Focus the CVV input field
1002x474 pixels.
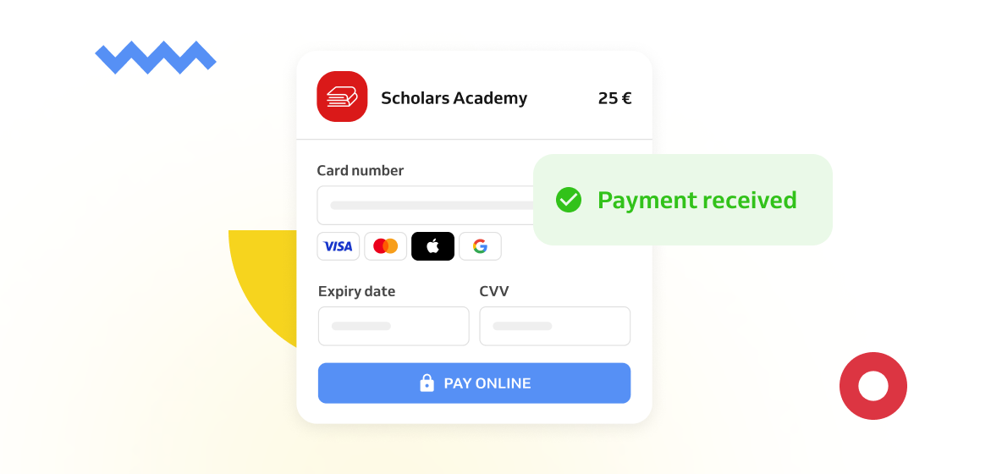click(x=554, y=326)
